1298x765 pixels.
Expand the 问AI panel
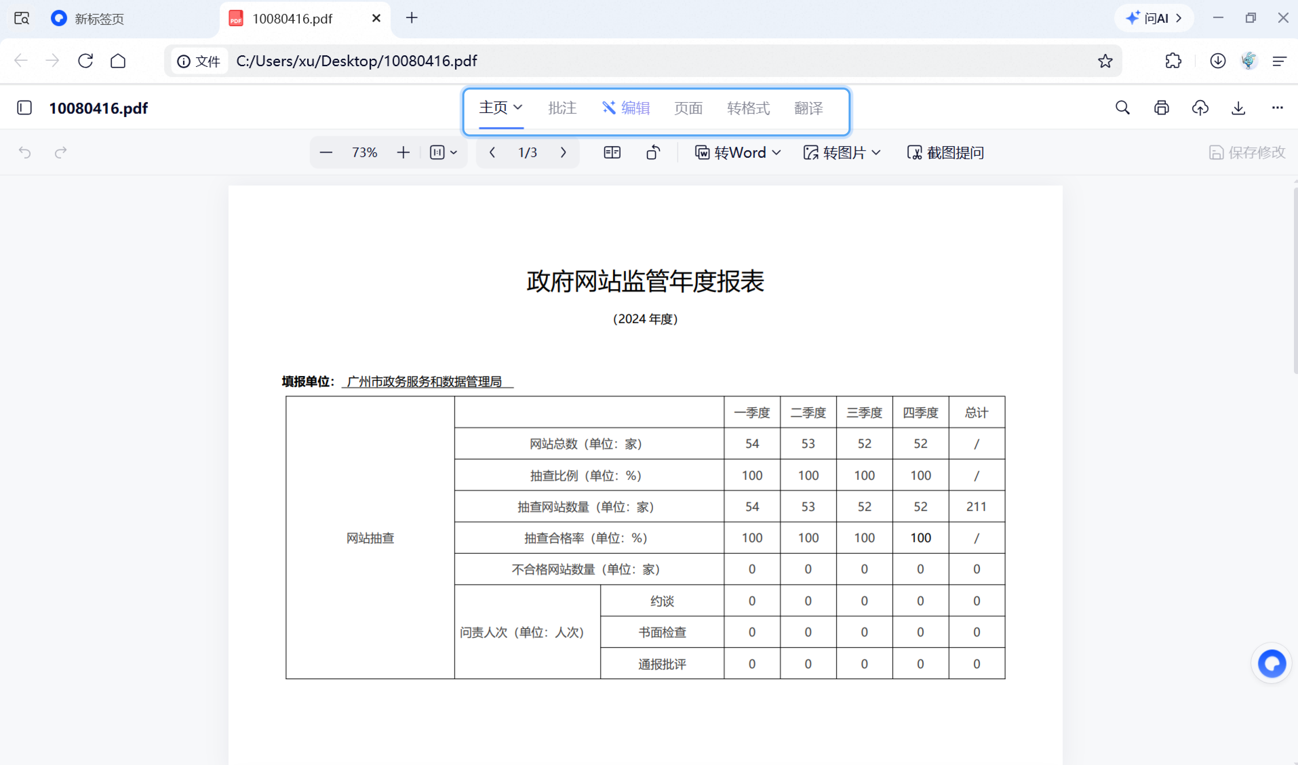point(1154,19)
